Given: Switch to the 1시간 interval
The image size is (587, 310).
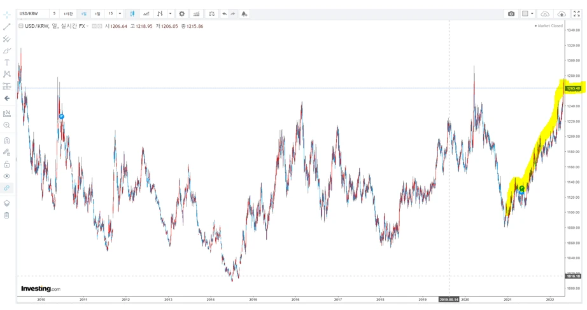Looking at the screenshot, I should pos(69,14).
